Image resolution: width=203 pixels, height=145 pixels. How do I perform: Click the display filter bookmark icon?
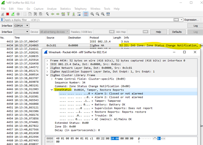[x=2, y=20]
